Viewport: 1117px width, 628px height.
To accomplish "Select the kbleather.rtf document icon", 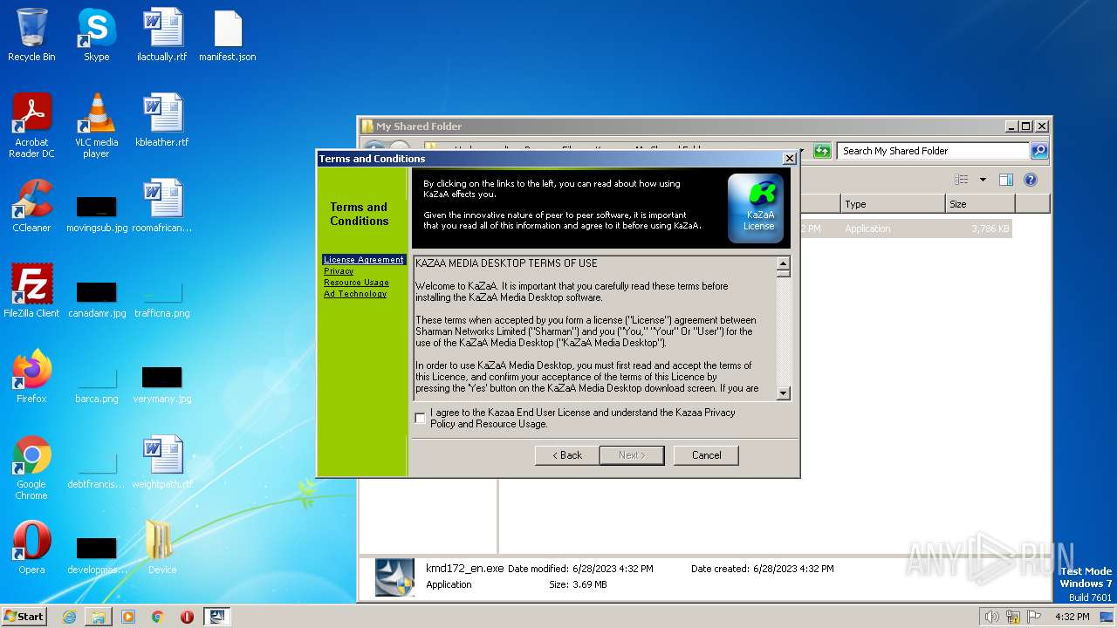I will point(162,120).
